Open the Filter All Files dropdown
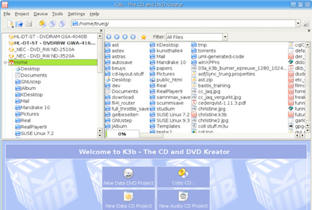Viewport: 312px width, 210px height. [225, 37]
